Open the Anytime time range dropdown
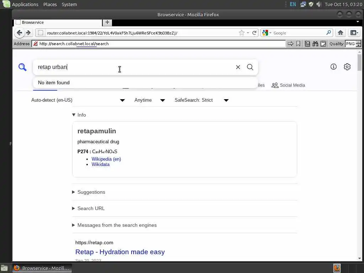364x273 pixels. (x=150, y=100)
